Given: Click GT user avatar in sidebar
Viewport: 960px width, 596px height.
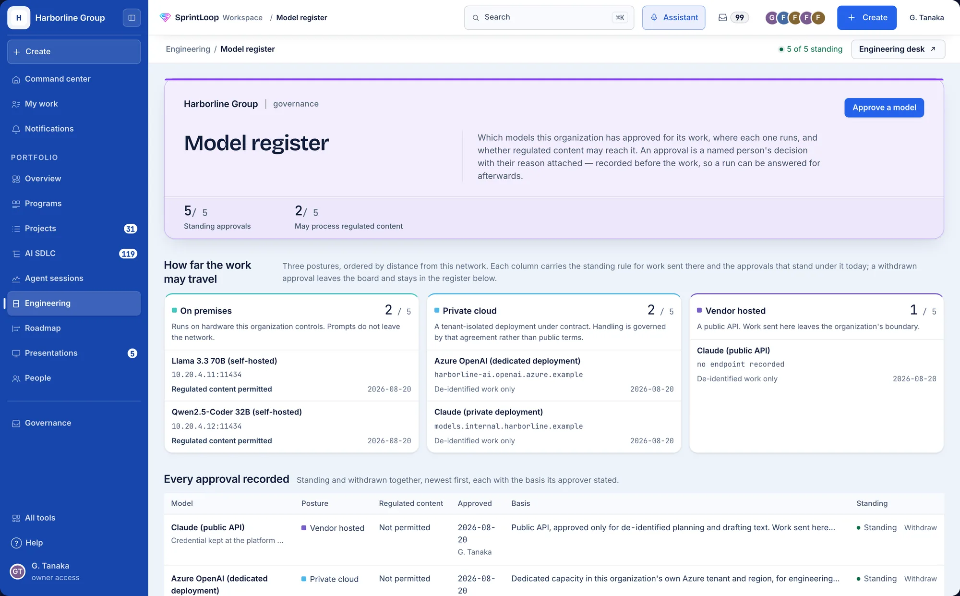Looking at the screenshot, I should click(18, 572).
